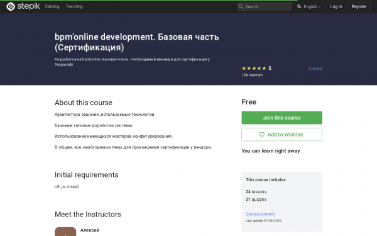Click the line Архитектура решения, используемые технологии
Viewport: 377px width, 236px height.
tap(105, 115)
